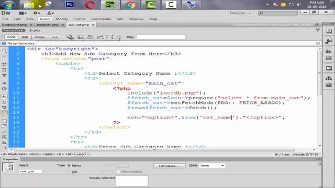Click the Apply Comment icon in coding toolbar
The image size is (335, 188).
[x=4, y=121]
